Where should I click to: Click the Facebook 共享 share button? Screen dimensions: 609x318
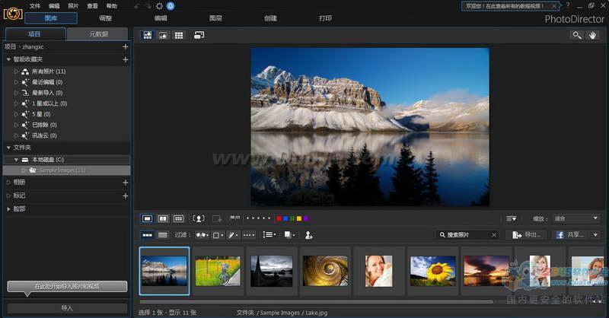[x=570, y=235]
